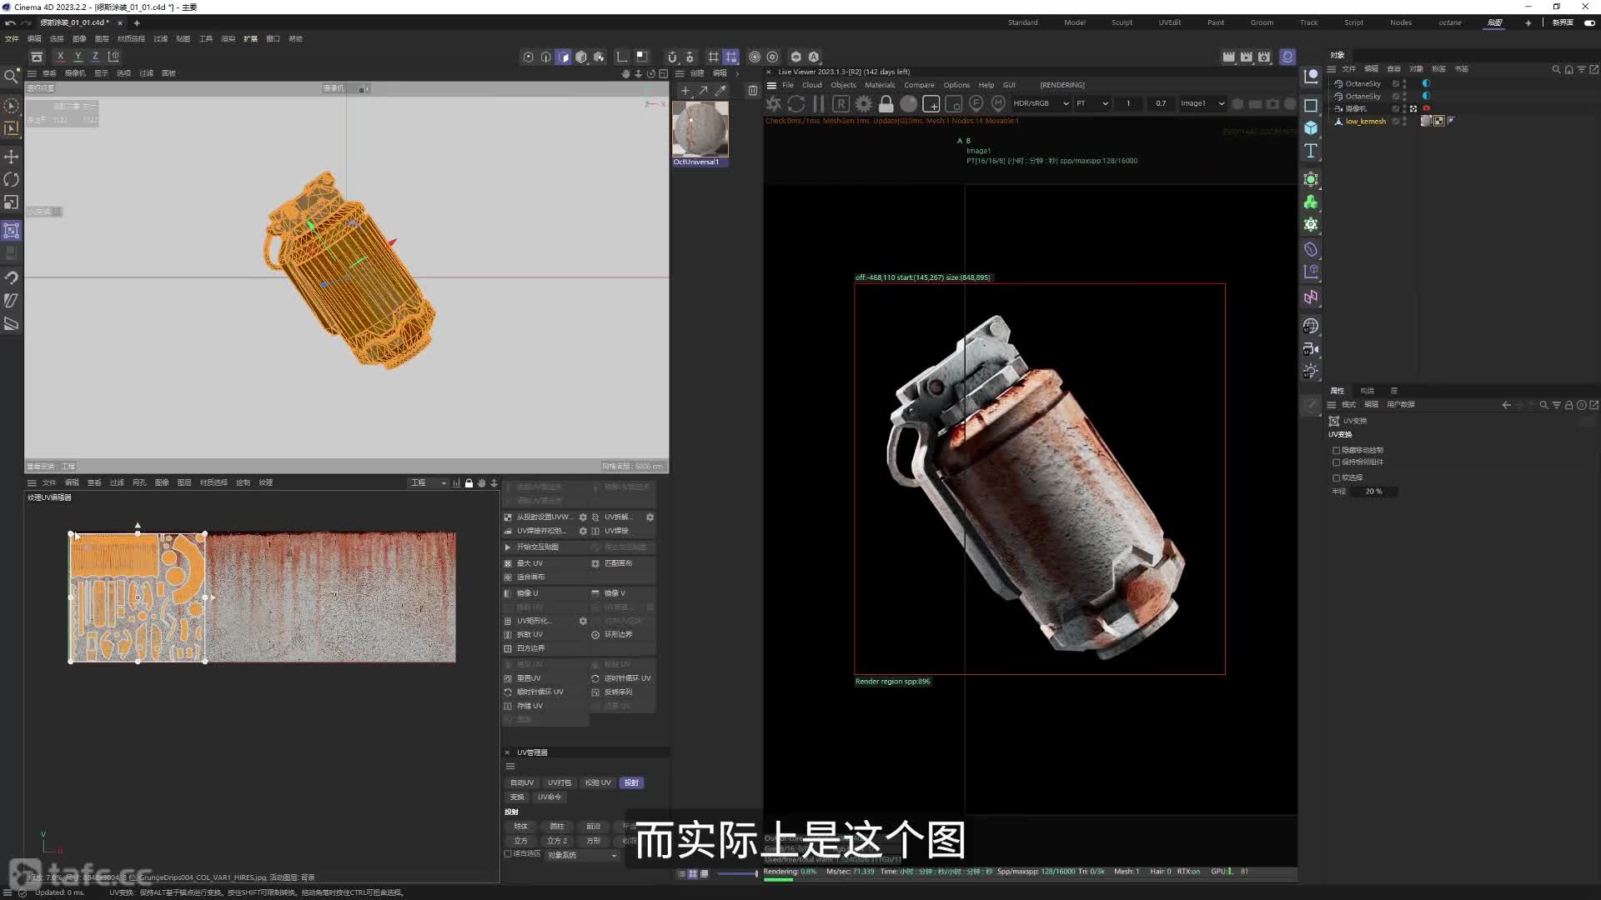1601x900 pixels.
Task: Toggle Z axis lock
Action: 95,57
